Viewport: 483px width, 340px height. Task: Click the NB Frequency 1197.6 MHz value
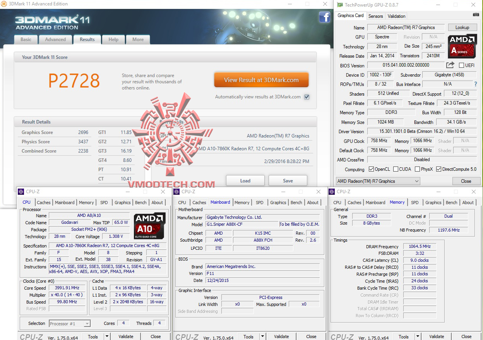click(x=449, y=230)
